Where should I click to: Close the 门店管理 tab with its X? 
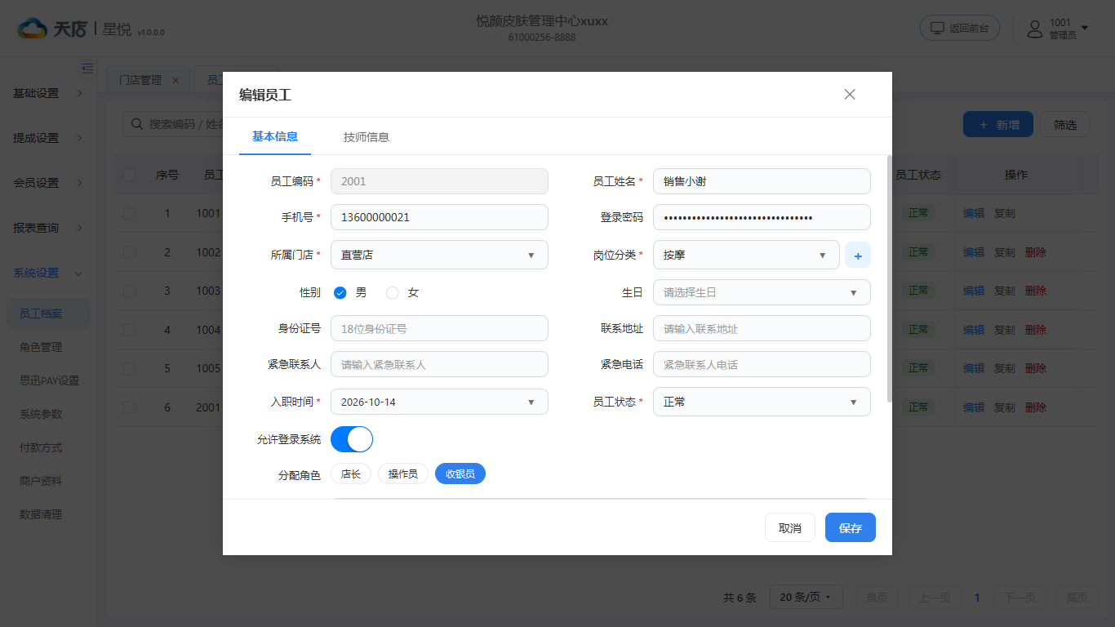pos(175,80)
